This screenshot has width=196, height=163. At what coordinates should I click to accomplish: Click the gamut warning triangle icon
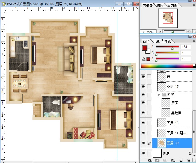(144, 59)
